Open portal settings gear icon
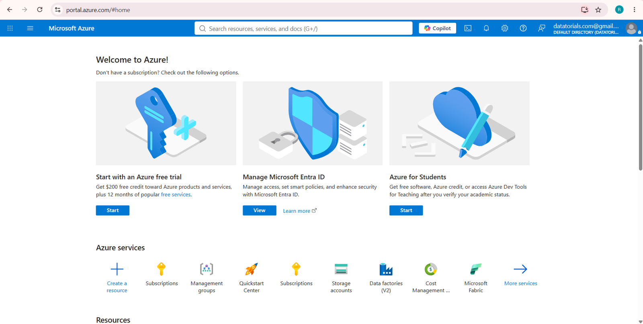 click(505, 28)
